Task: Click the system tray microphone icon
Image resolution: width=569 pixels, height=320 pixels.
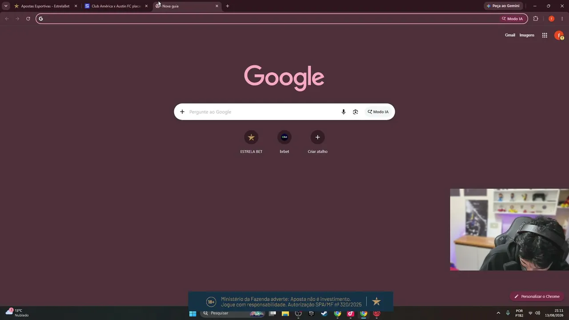Action: [x=508, y=313]
